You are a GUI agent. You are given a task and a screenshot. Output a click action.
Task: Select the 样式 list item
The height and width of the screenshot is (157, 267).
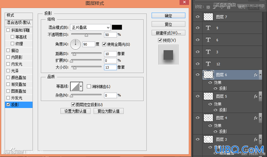19,16
